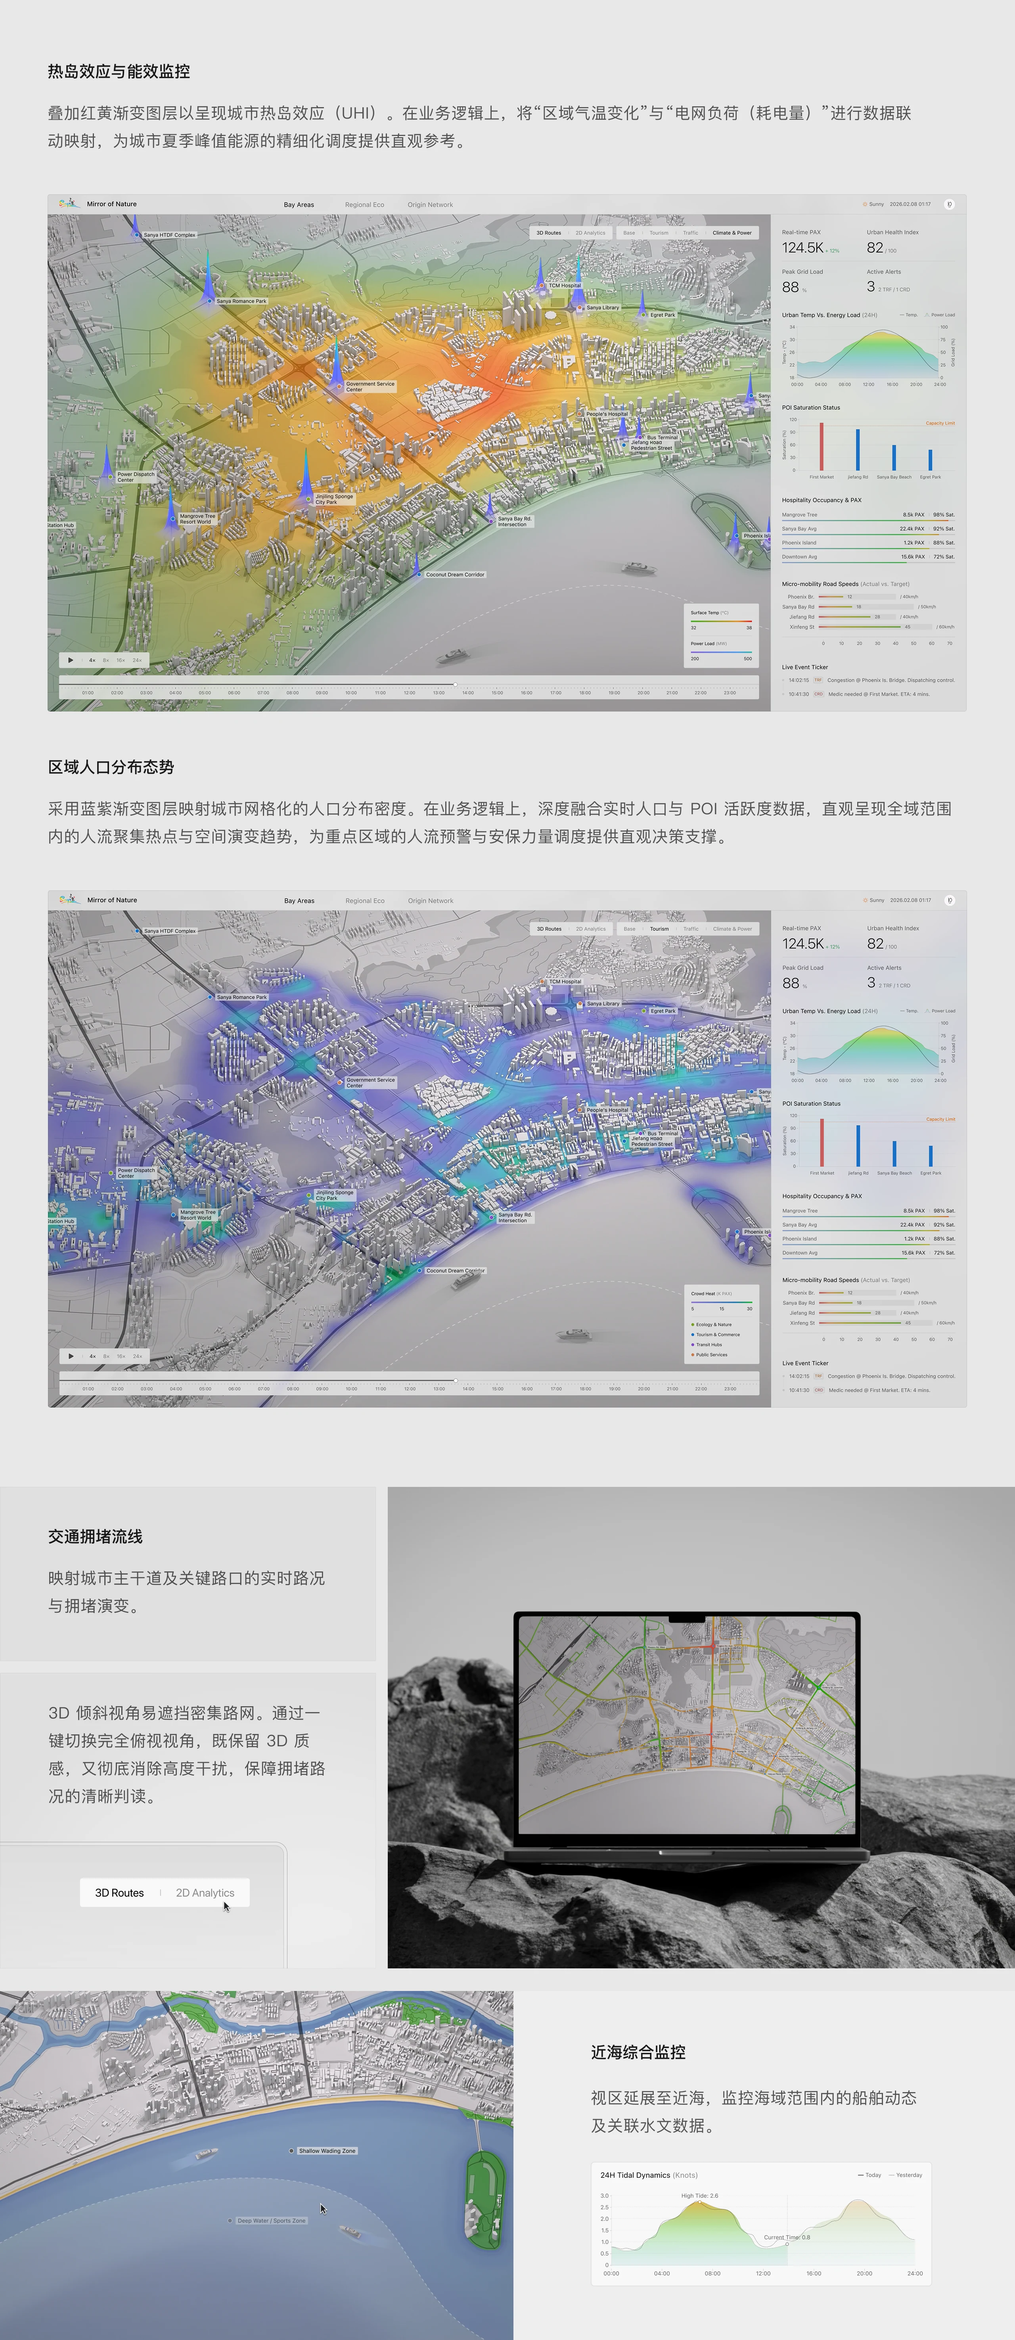Set playback speed to 8× in heat-map dashboard

(106, 660)
